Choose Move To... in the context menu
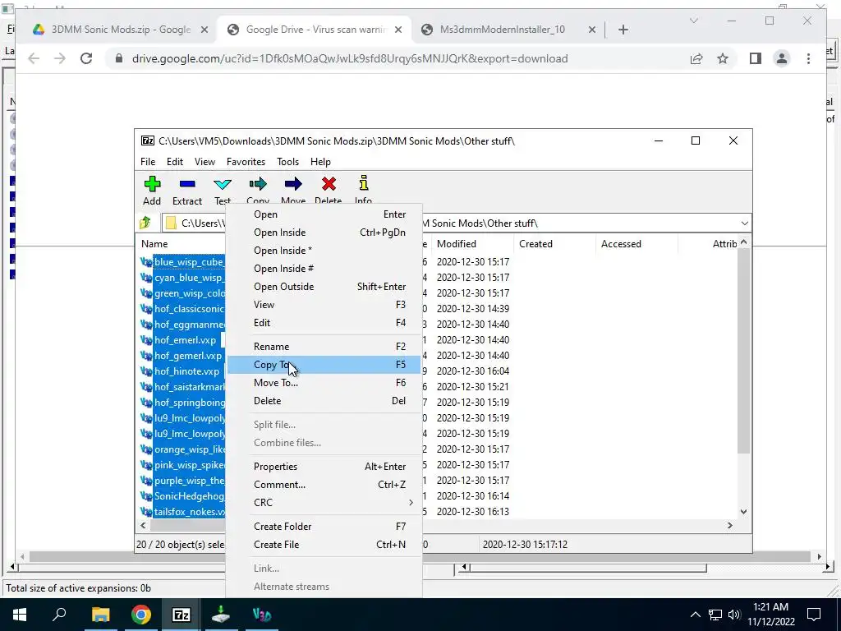Viewport: 841px width, 631px height. tap(324, 383)
